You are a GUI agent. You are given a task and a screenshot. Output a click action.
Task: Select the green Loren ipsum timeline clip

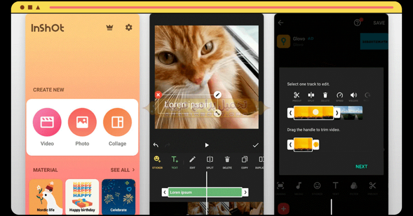click(205, 192)
